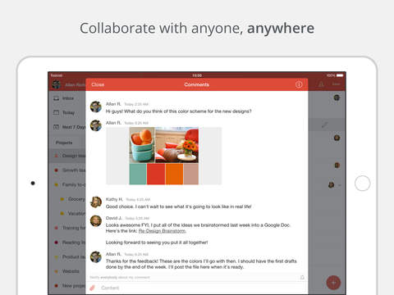394x295 pixels.
Task: Select the Reading list project
Action: tap(67, 243)
